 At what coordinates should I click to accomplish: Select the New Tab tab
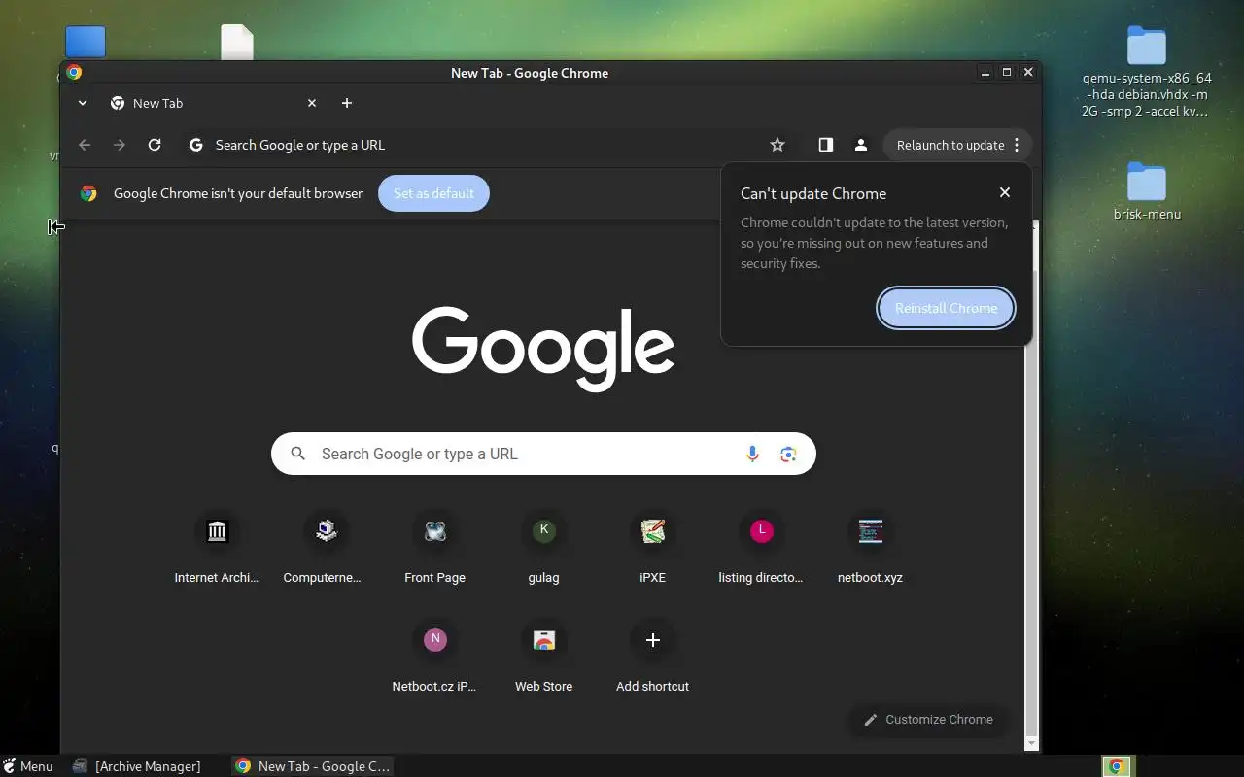point(214,103)
